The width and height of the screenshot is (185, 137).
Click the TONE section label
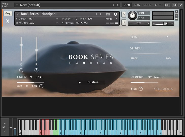135,37
